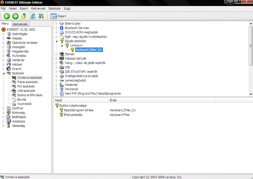Select Nem PnP (Plug and Play) illesztőprogramok
The width and height of the screenshot is (253, 179).
93,93
